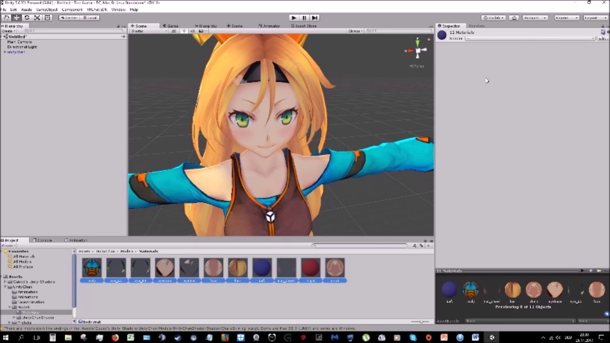Switch to the Asset Store tab
610x343 pixels.
click(303, 26)
